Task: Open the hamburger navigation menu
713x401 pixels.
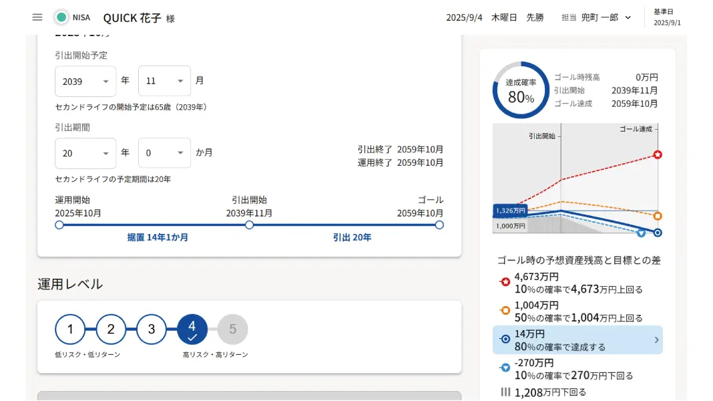Action: [37, 17]
